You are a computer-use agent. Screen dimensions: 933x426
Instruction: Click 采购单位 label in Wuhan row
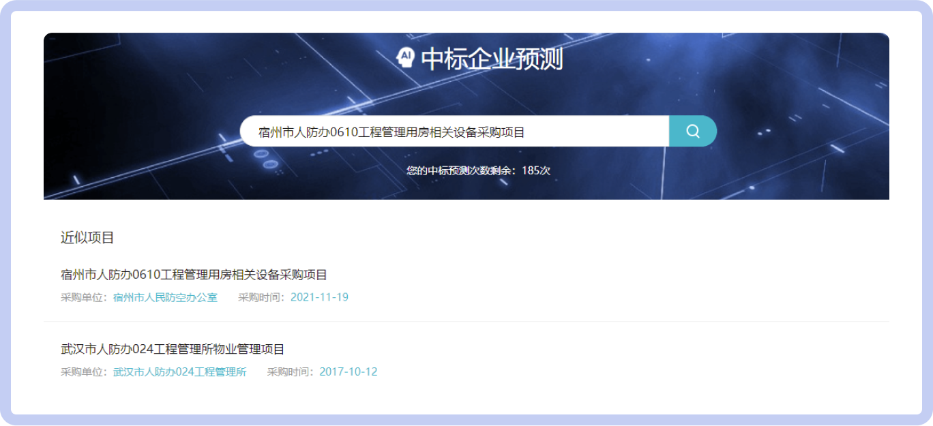84,372
